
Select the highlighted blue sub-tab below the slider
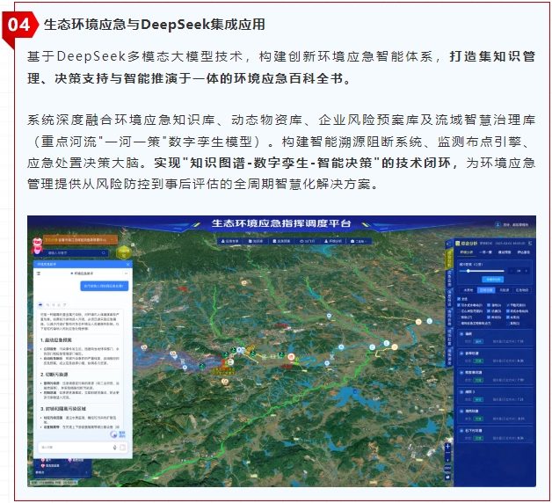coord(486,290)
